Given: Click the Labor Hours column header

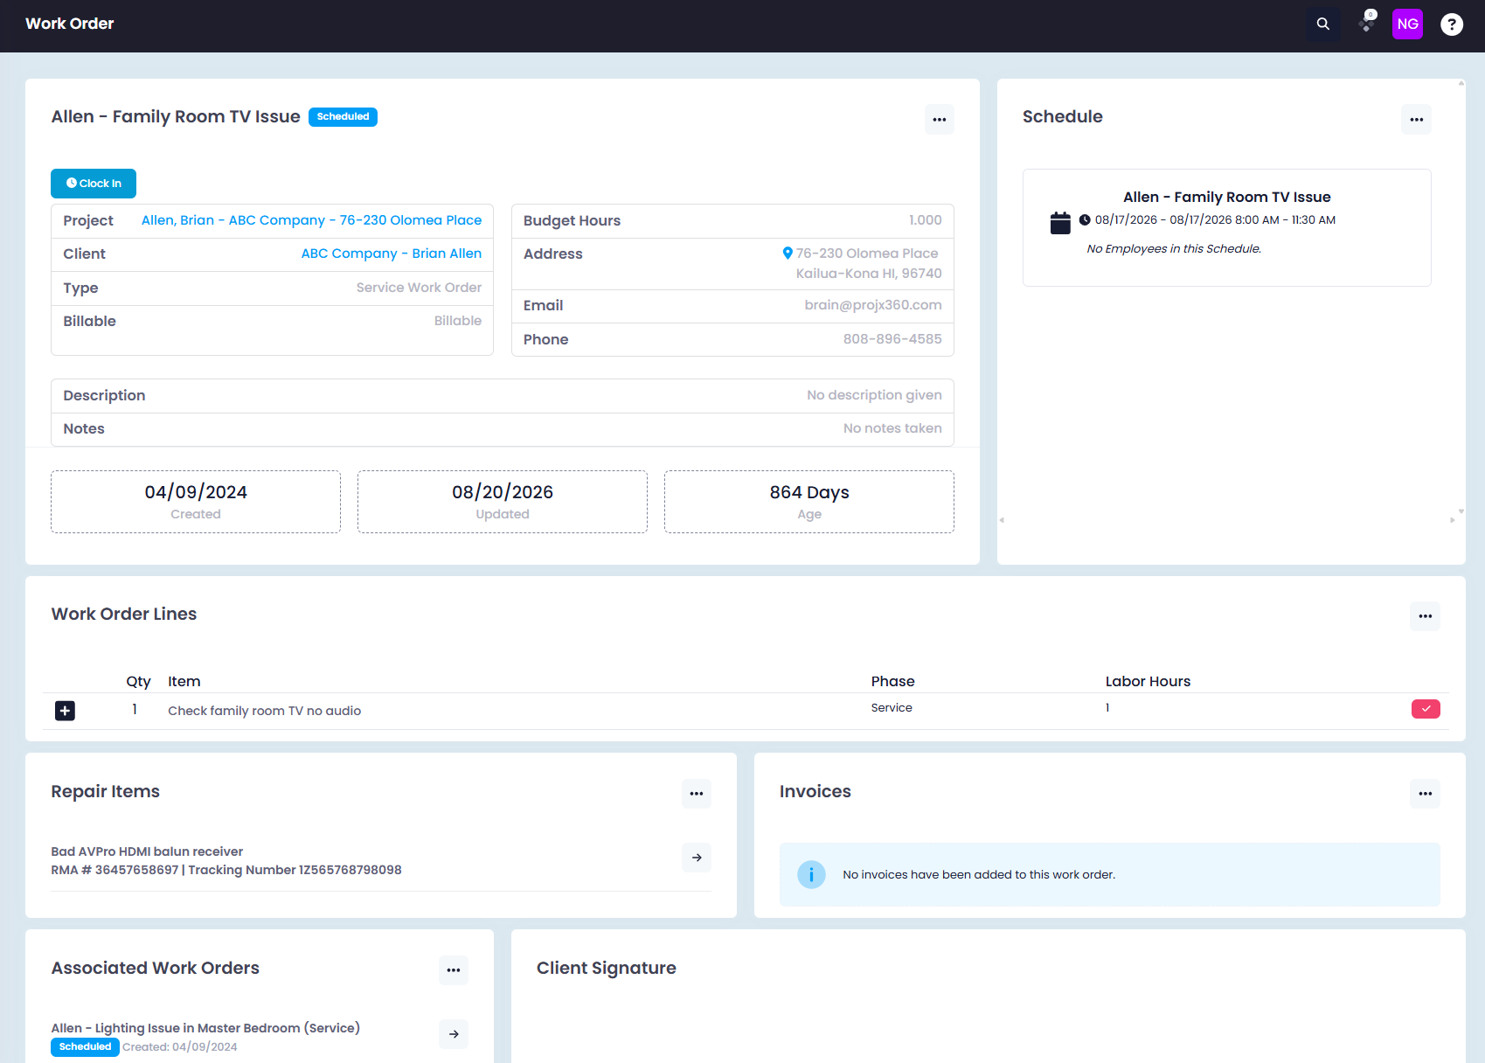Looking at the screenshot, I should 1148,682.
